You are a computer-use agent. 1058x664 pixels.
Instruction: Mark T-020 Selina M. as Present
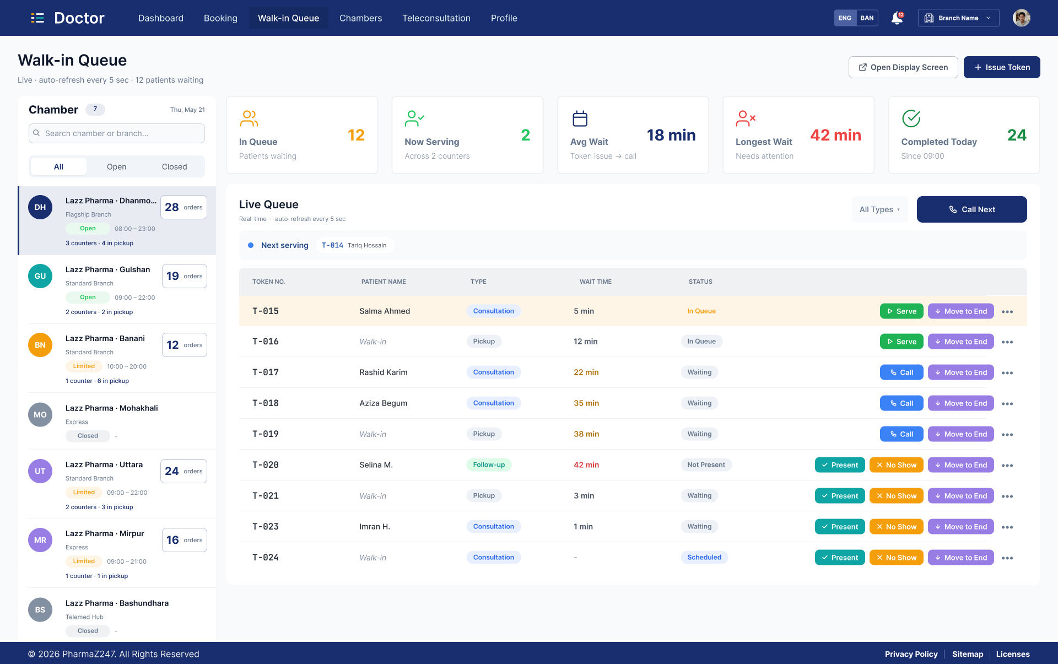pos(840,465)
